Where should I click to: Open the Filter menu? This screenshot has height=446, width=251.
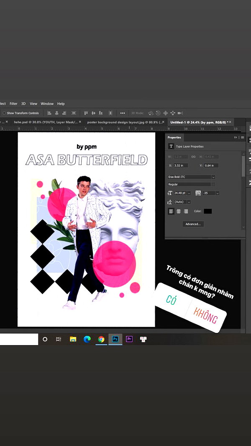pyautogui.click(x=13, y=103)
